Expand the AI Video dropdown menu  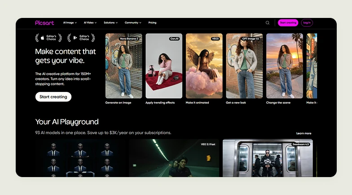coord(90,22)
